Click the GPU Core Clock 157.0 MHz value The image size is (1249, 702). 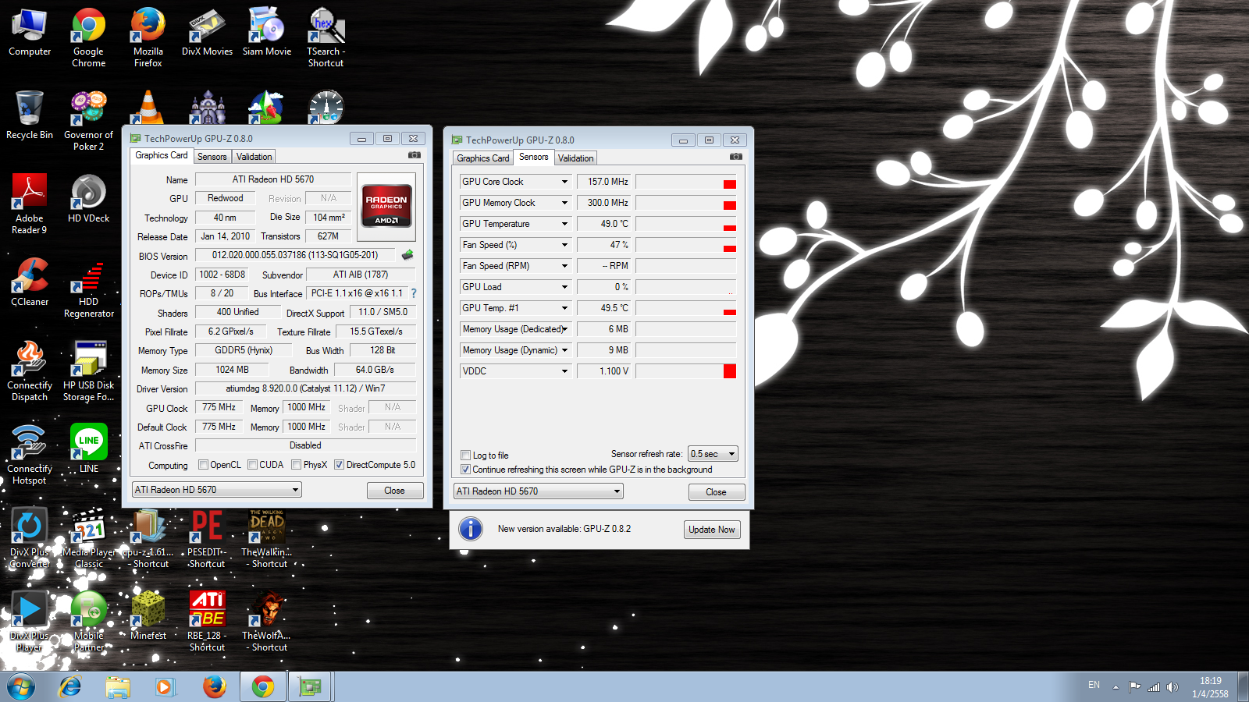604,182
